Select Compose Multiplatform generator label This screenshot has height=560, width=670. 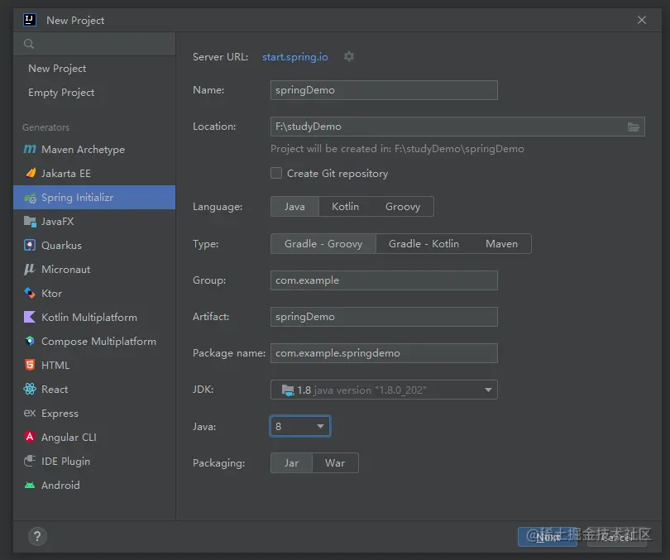[98, 342]
